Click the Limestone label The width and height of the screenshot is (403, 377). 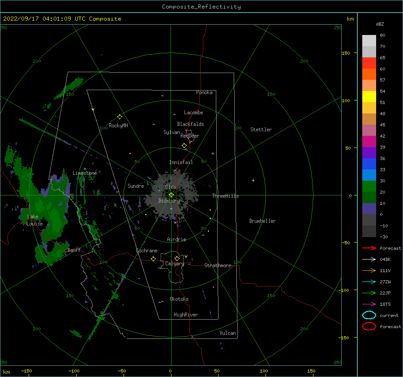click(x=85, y=173)
